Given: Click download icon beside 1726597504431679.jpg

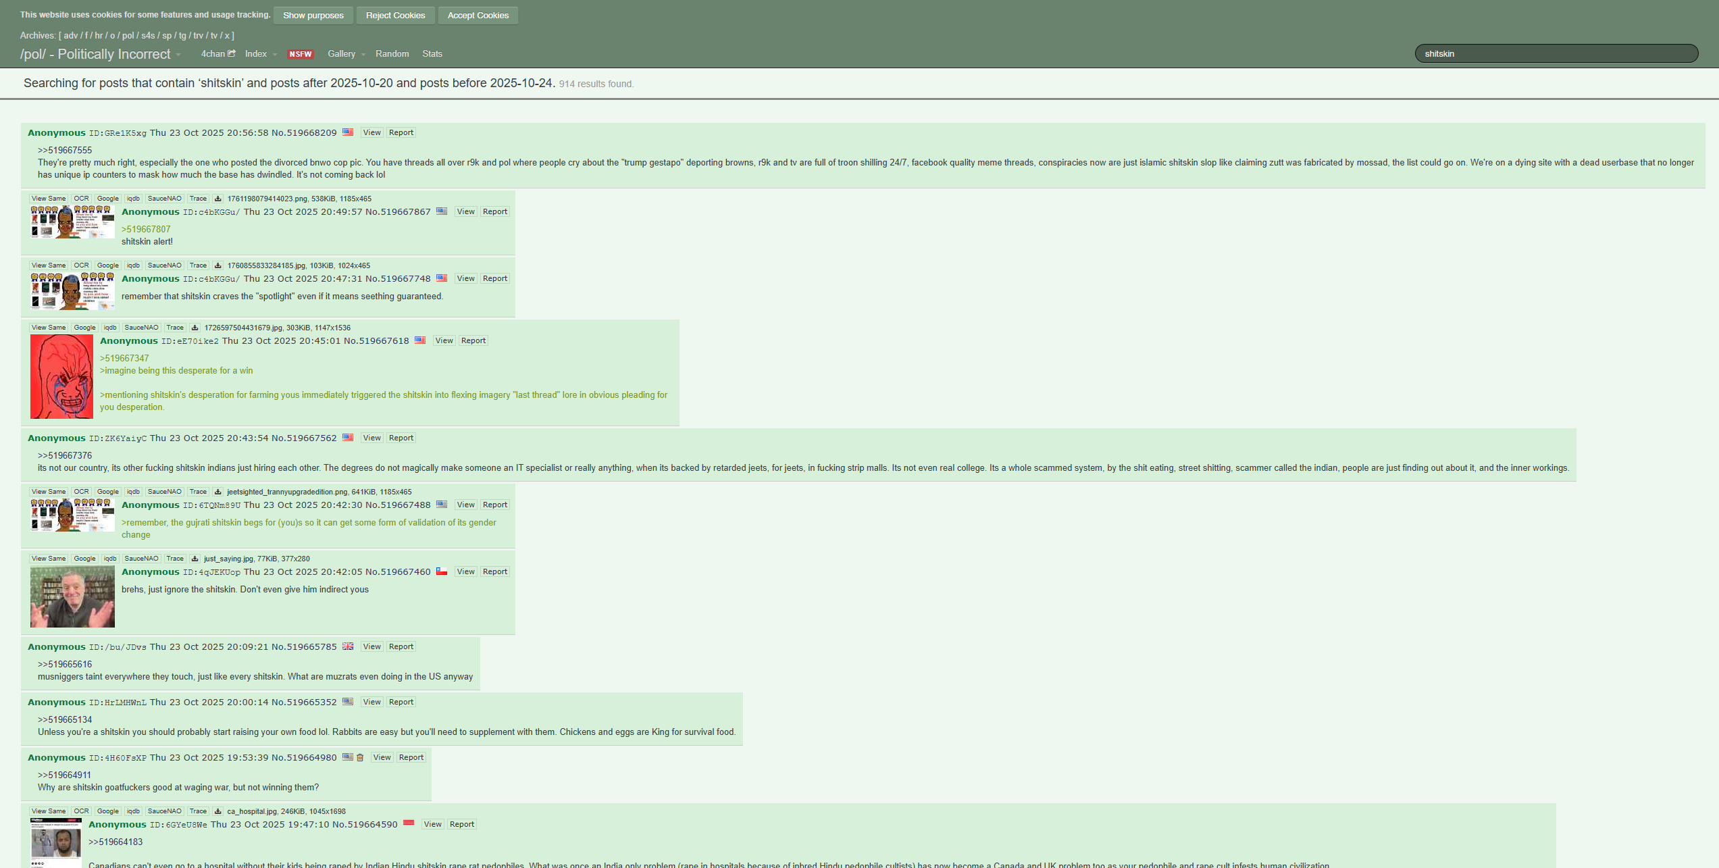Looking at the screenshot, I should (195, 328).
